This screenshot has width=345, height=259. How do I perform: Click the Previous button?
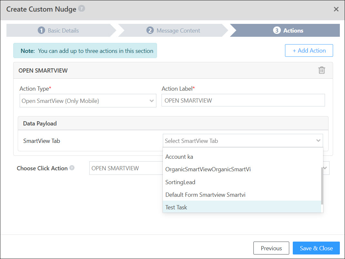[x=271, y=248]
